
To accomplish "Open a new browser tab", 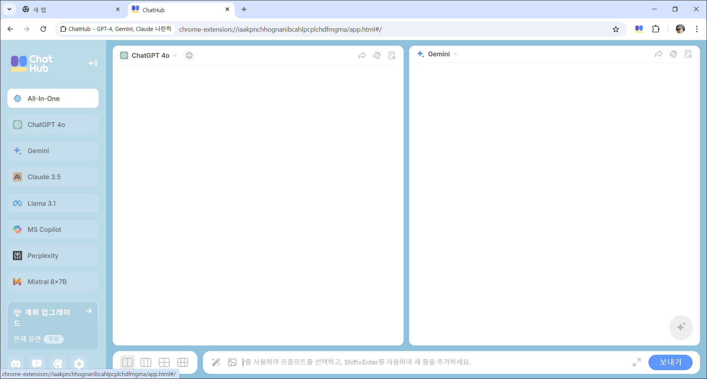I will pos(244,10).
